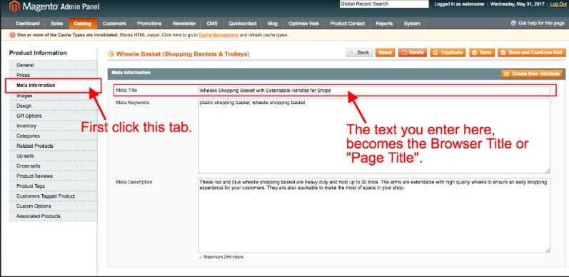The image size is (569, 277).
Task: Open the Product Contact menu
Action: click(x=347, y=24)
